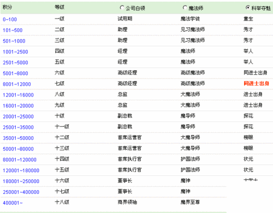Click the 三级 level cell
Screen dimensions: 273x213
(x=60, y=40)
